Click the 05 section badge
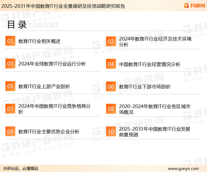 click(10, 86)
